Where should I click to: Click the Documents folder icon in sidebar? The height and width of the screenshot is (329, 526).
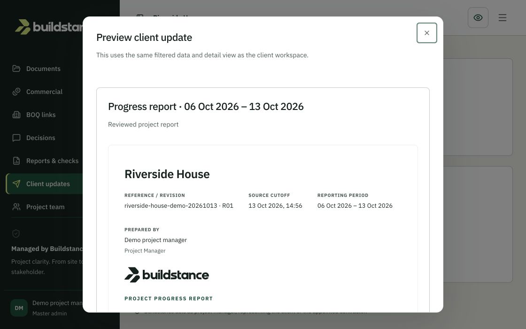tap(16, 69)
